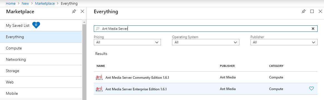The image size is (324, 100).
Task: Click the Everything breadcrumb text
Action: tap(69, 4)
